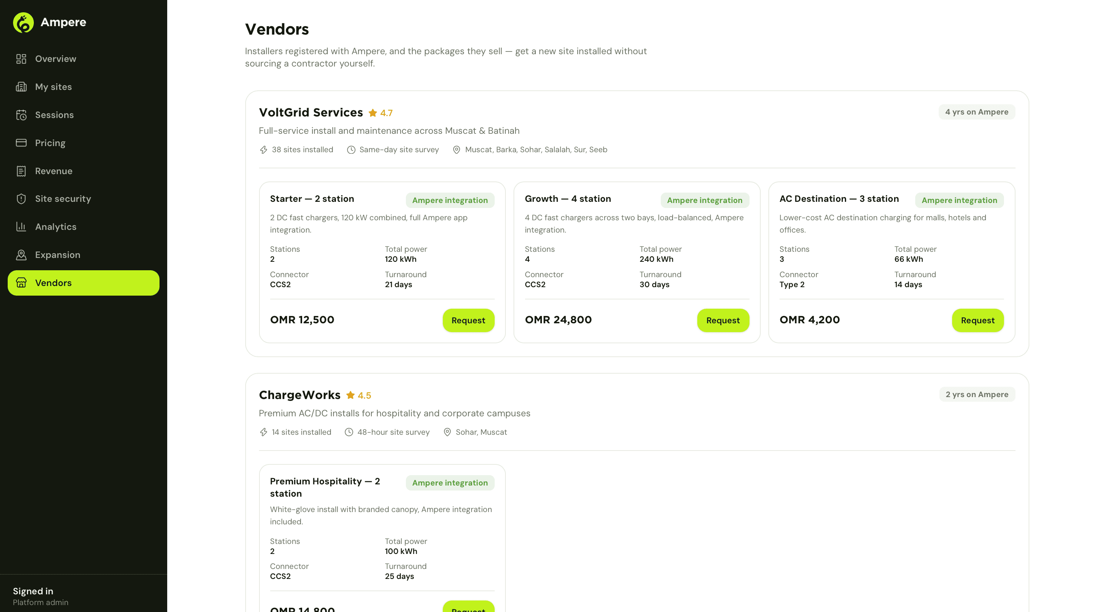This screenshot has width=1107, height=612.
Task: Click ChargeWorks vendor name
Action: [x=299, y=395]
